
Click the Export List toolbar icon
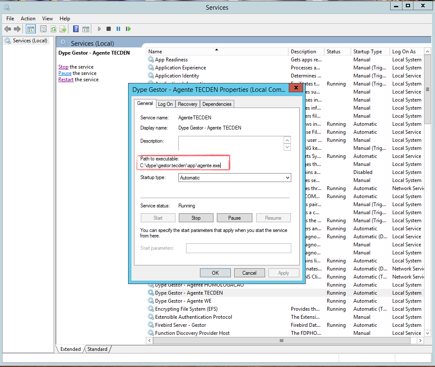63,29
